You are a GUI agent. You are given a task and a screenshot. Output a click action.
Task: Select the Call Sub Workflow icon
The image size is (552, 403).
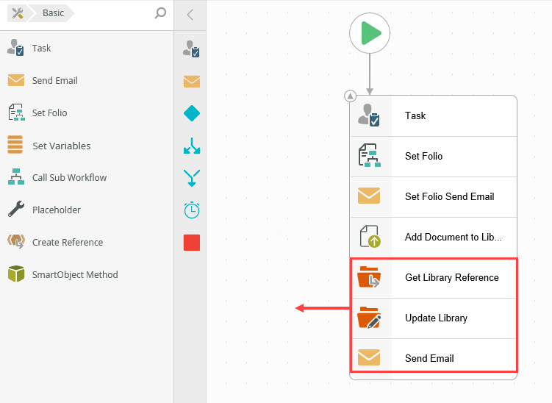click(16, 176)
